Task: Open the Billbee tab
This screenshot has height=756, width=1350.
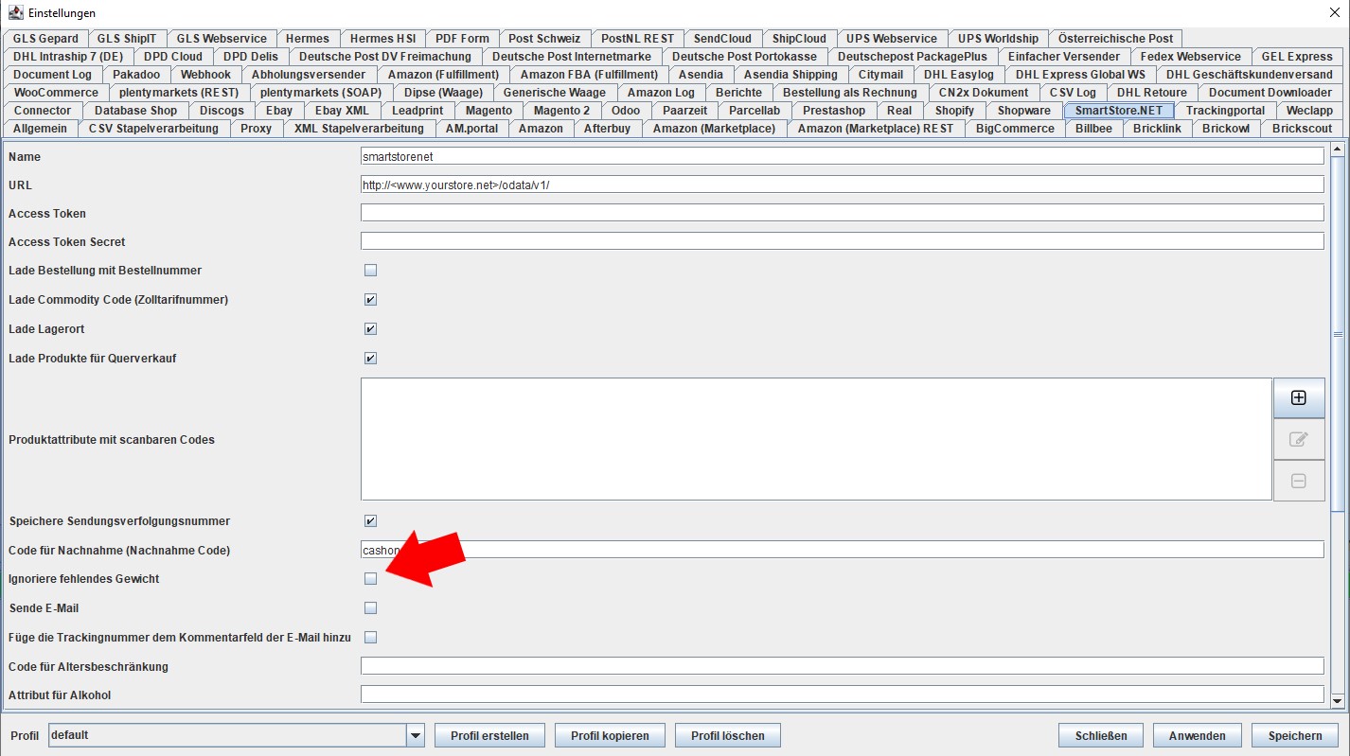Action: coord(1093,129)
